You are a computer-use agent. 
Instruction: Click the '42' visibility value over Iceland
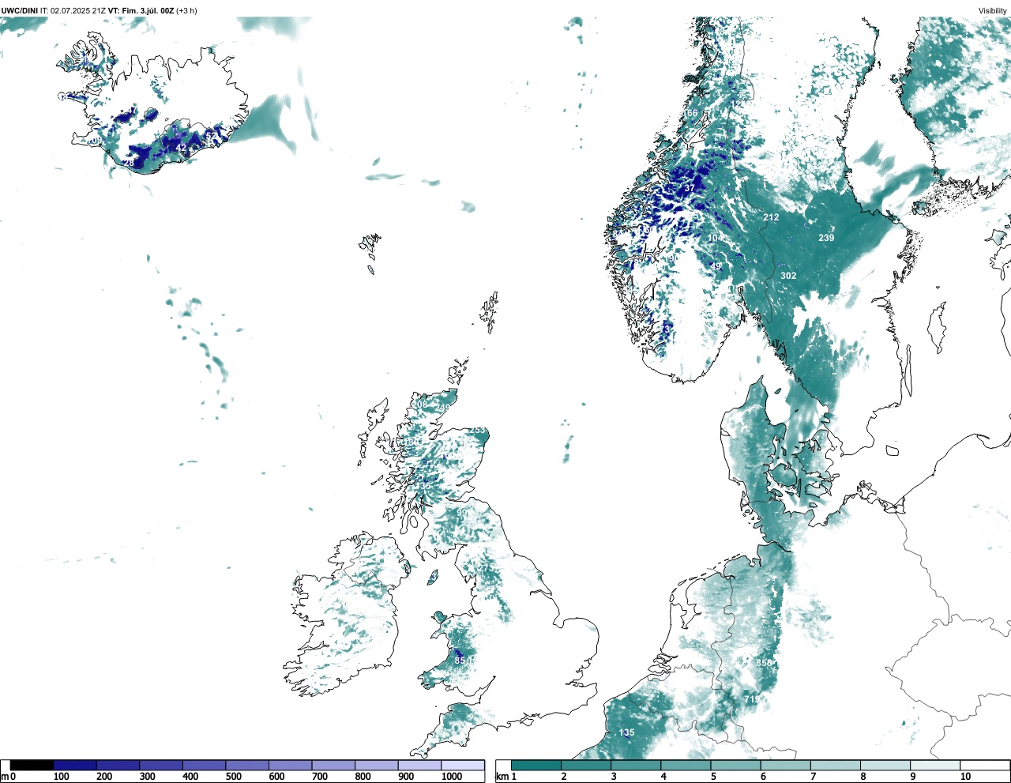click(x=182, y=148)
